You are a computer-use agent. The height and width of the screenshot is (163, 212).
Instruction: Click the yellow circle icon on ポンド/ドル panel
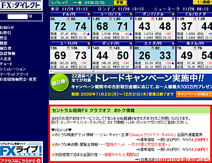173,14
